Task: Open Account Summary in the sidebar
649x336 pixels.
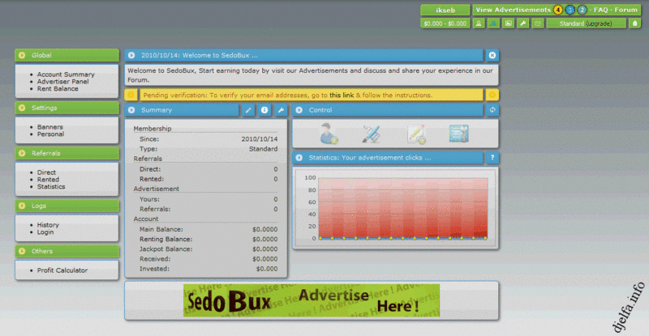Action: (66, 74)
